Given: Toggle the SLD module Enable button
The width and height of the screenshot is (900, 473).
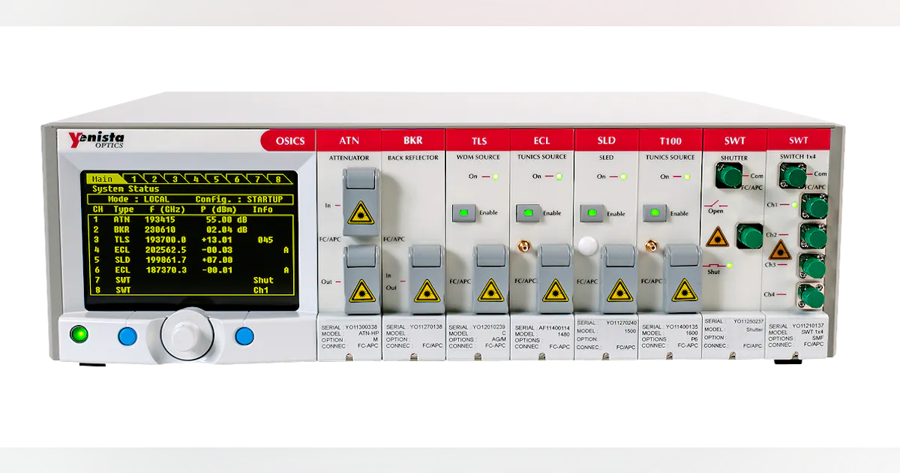Looking at the screenshot, I should coord(592,213).
